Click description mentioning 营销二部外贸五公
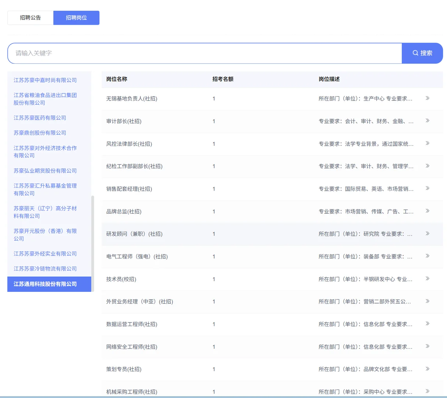 (x=365, y=301)
